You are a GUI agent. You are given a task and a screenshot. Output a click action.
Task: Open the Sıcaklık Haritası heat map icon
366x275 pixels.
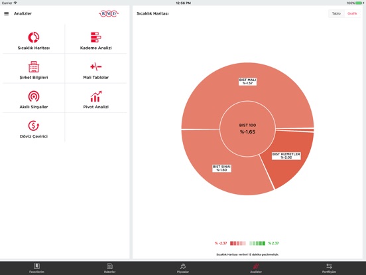pyautogui.click(x=34, y=37)
